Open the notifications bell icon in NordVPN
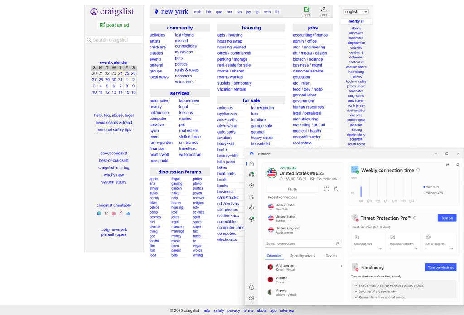The width and height of the screenshot is (464, 315). click(x=458, y=165)
